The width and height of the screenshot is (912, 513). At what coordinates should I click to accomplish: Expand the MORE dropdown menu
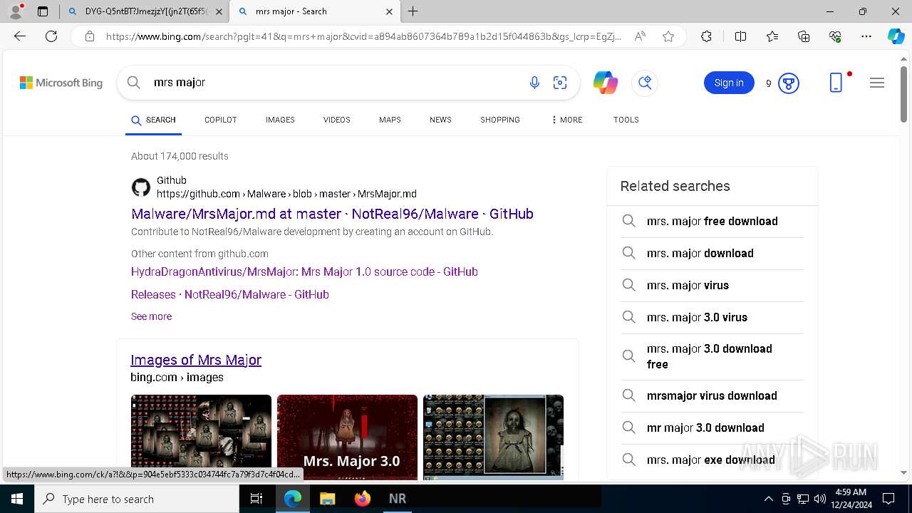point(567,120)
